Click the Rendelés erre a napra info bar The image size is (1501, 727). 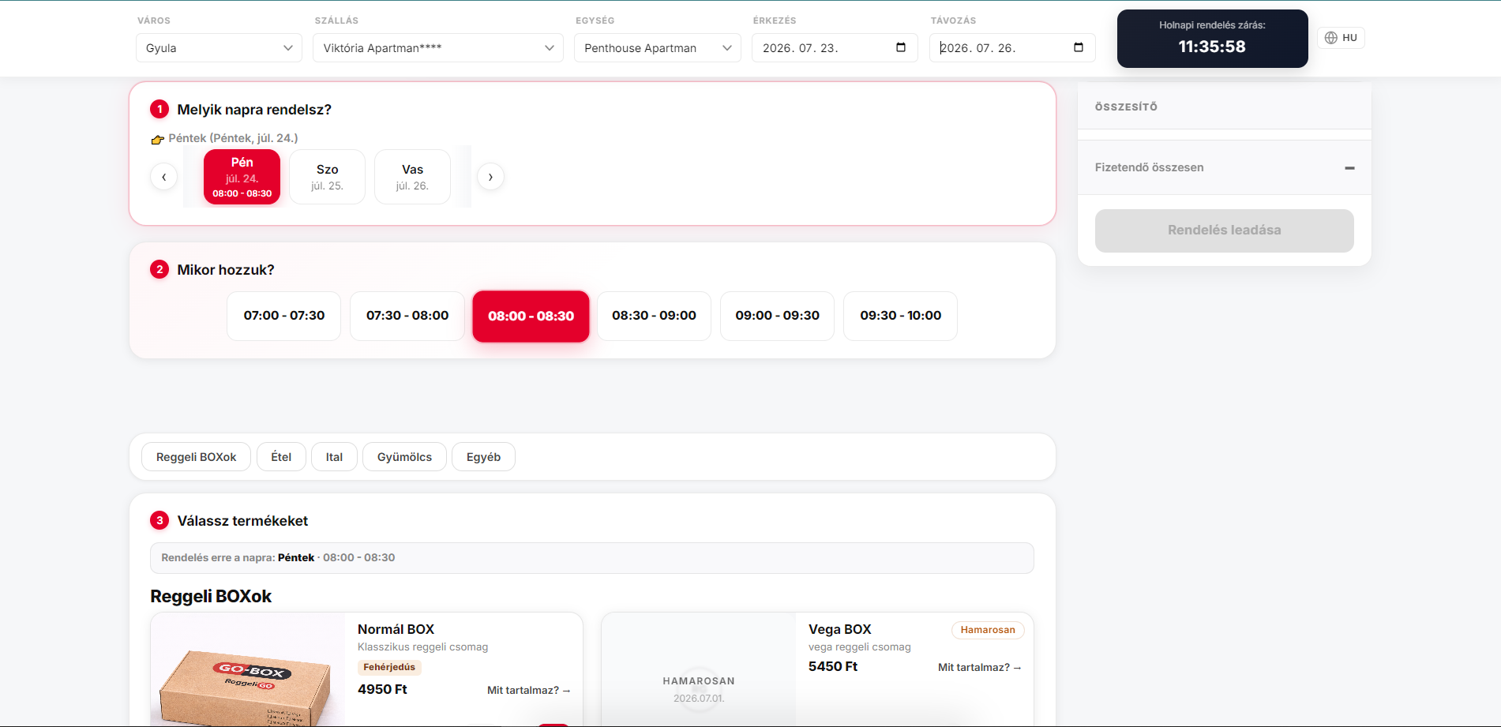point(591,558)
